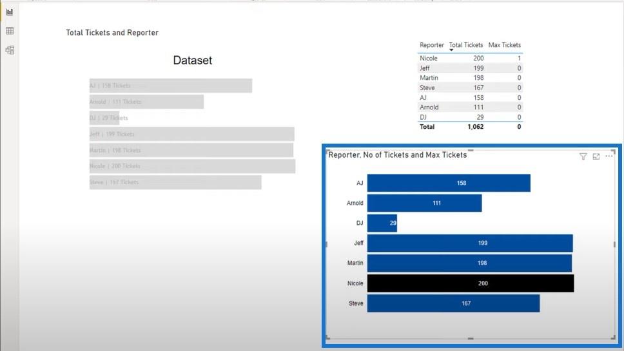Open More options ellipsis on chart
Viewport: 624px width, 351px height.
(609, 157)
